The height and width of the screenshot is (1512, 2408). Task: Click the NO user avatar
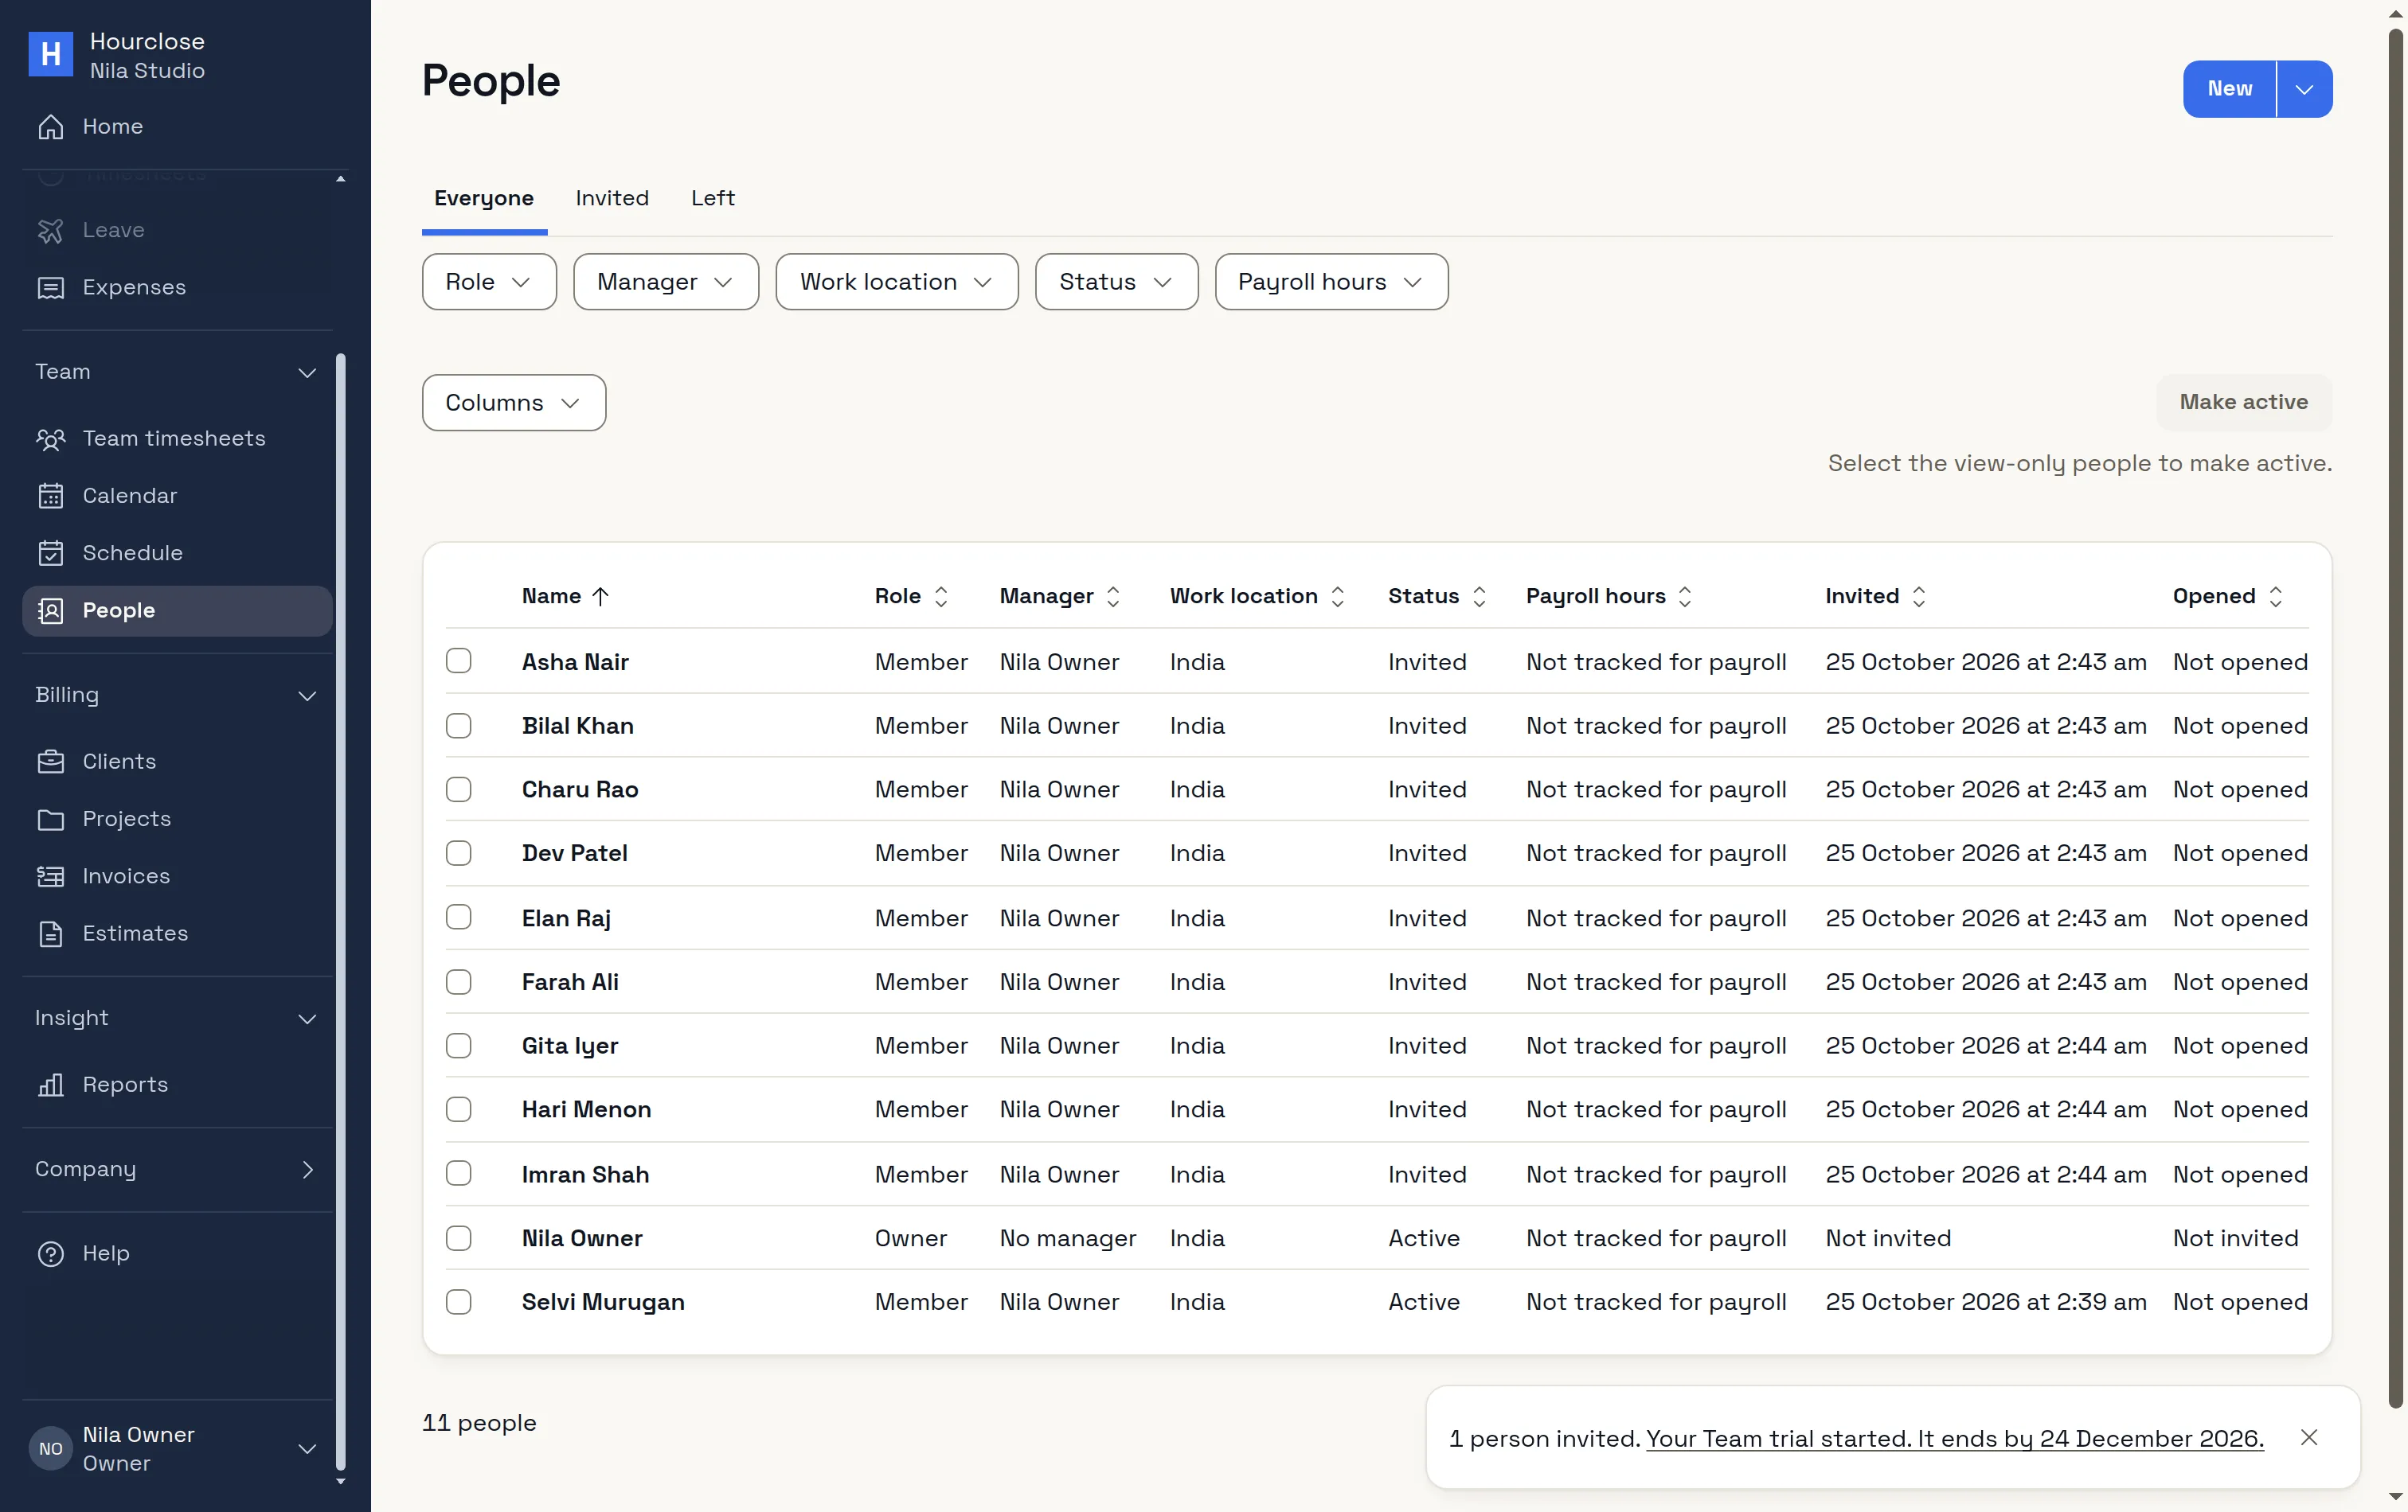point(50,1449)
